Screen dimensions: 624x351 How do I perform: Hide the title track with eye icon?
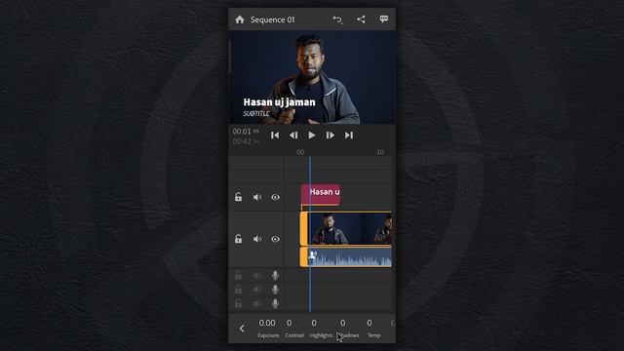(x=275, y=197)
